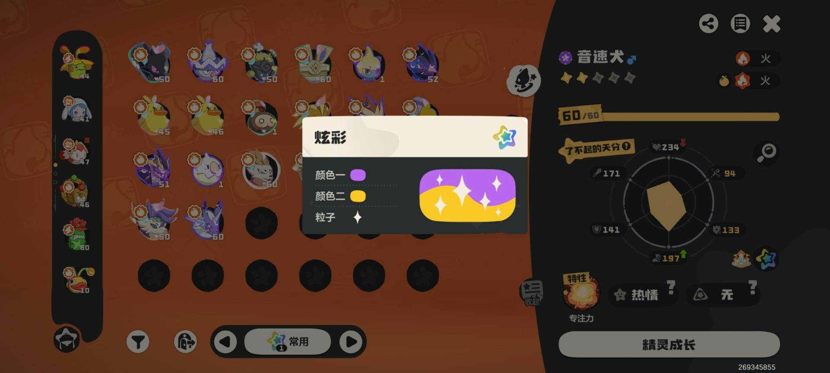This screenshot has height=373, width=830.
Task: Select the level 45 yellow duck pet
Action: 152,117
